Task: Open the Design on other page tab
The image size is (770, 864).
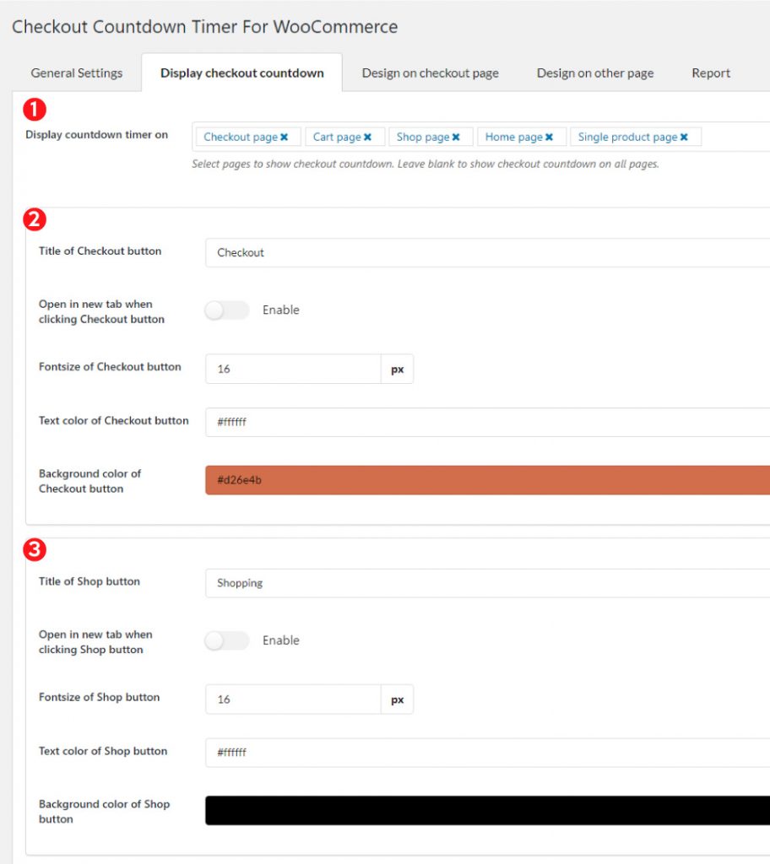Action: (594, 73)
